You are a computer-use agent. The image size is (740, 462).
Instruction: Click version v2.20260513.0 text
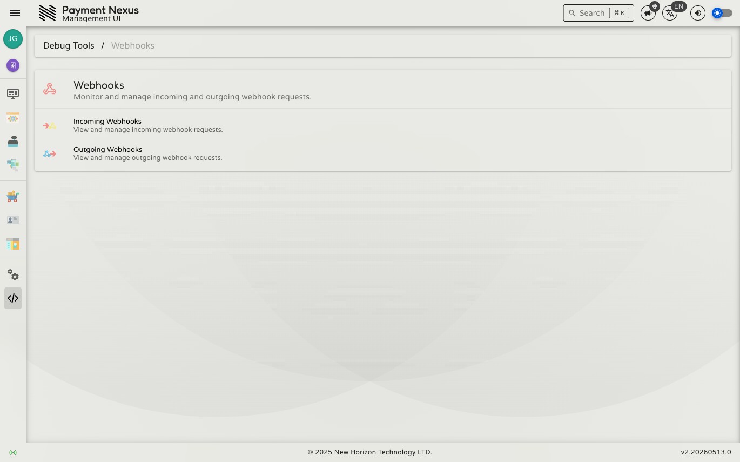point(706,452)
